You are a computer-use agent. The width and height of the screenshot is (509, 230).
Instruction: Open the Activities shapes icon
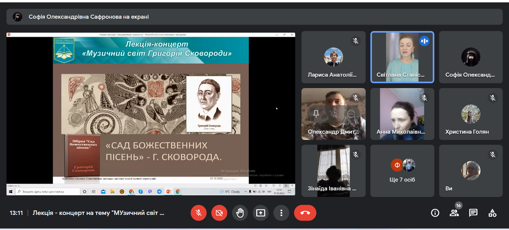(x=493, y=213)
